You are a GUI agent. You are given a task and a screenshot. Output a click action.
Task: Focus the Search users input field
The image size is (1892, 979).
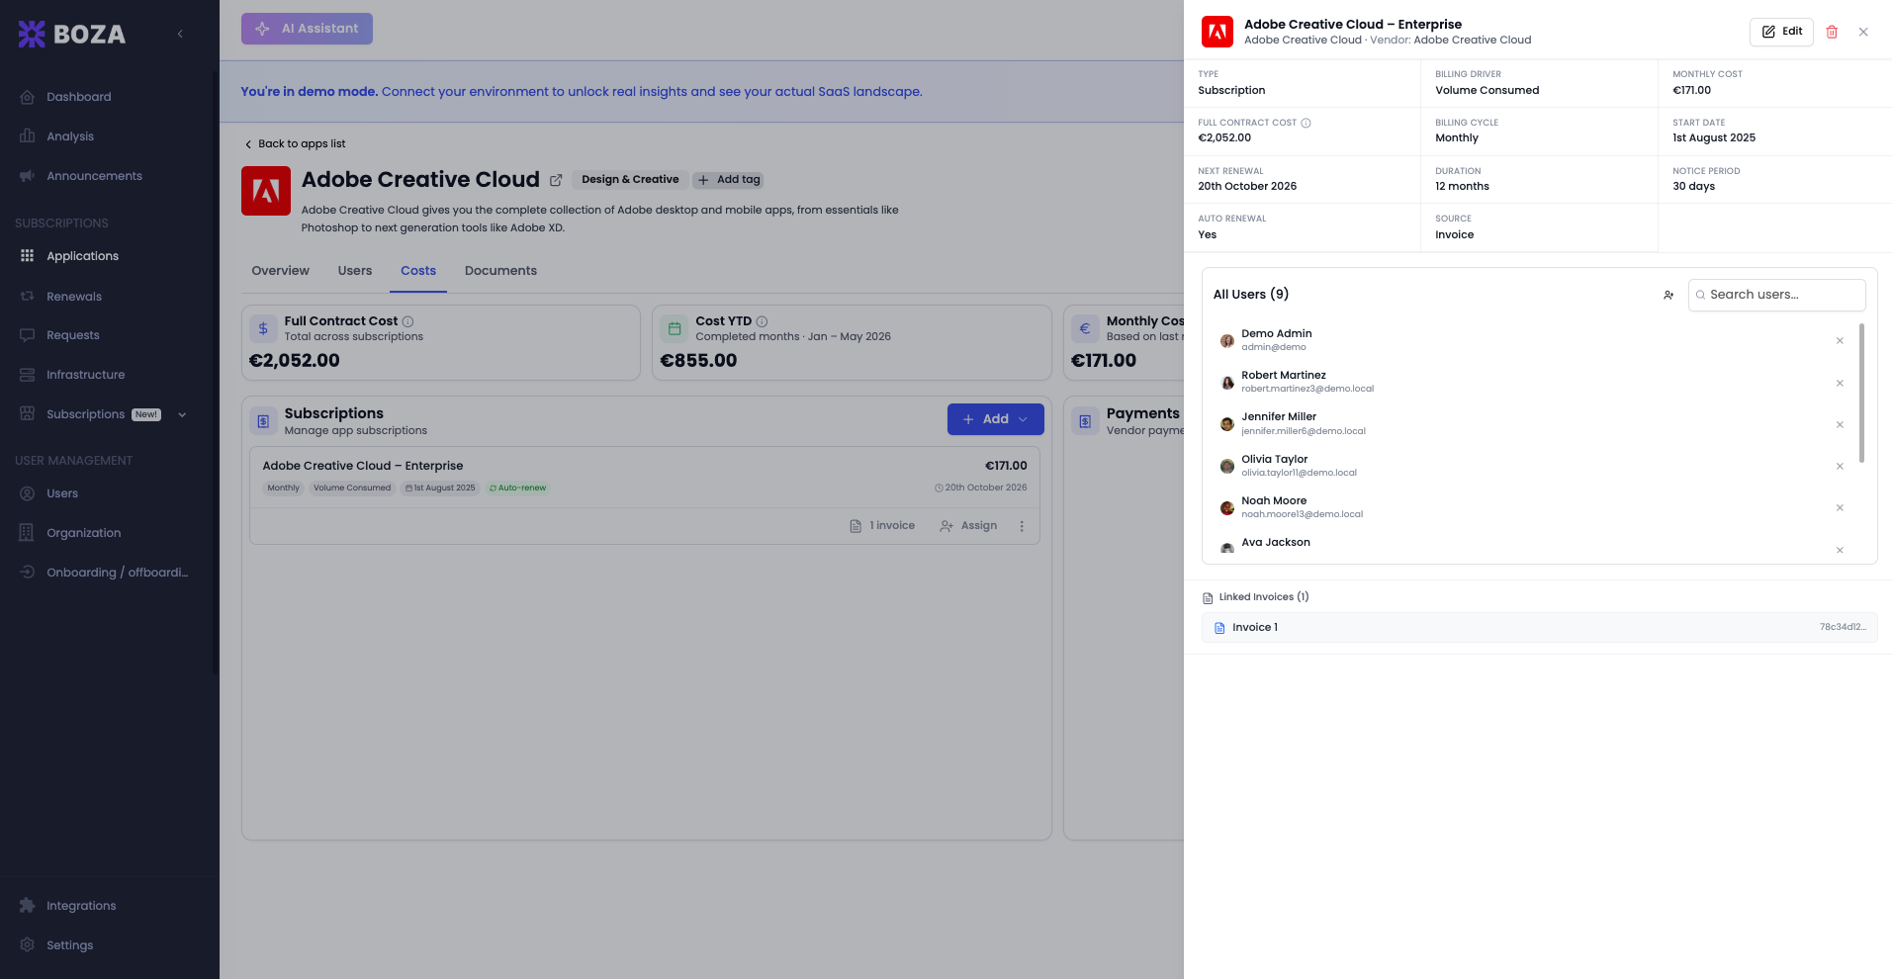point(1777,295)
